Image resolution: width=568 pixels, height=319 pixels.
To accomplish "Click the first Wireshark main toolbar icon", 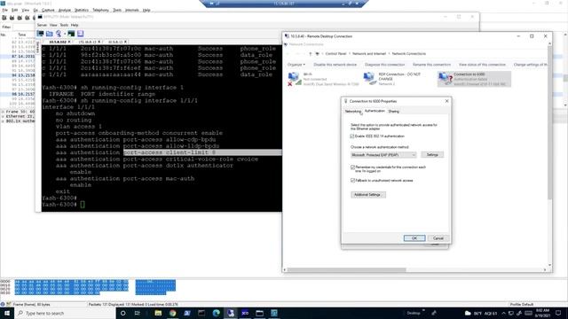I will (x=4, y=18).
